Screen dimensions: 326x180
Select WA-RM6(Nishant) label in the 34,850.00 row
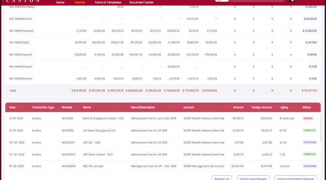tap(20, 67)
